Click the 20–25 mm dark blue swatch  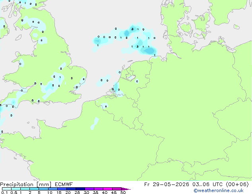point(71,189)
